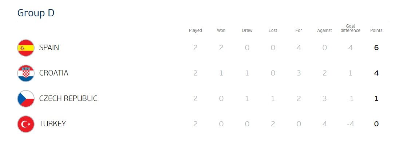The width and height of the screenshot is (407, 167).
Task: Select the CZECH REPUBLIC team name
Action: pos(68,98)
